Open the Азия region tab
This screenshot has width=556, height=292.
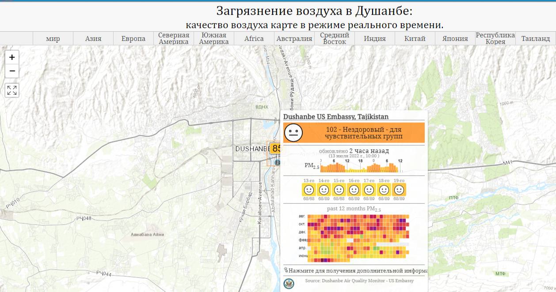point(93,38)
